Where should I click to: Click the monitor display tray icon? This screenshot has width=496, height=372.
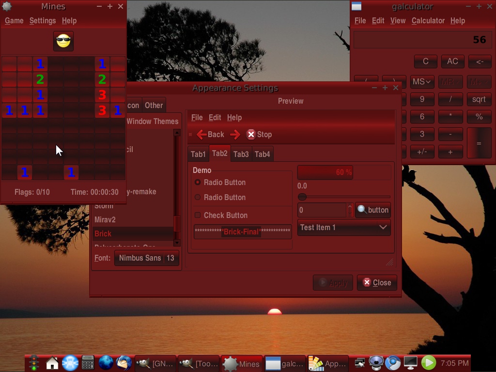[x=411, y=363]
